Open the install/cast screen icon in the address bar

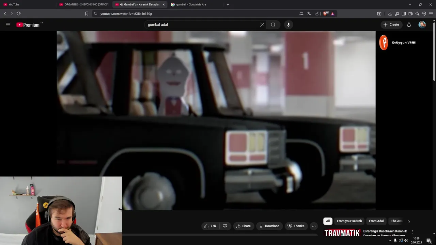click(x=301, y=14)
